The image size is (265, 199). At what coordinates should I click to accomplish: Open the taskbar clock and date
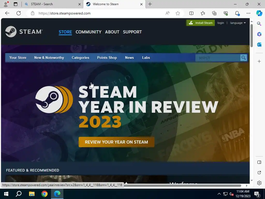coord(243,194)
